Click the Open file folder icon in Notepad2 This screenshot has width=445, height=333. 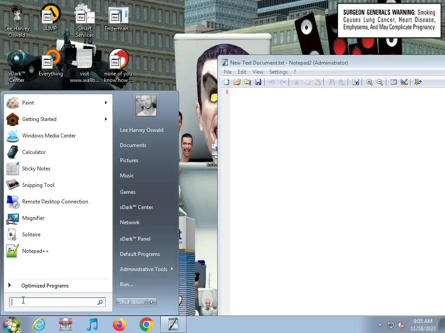pos(237,82)
